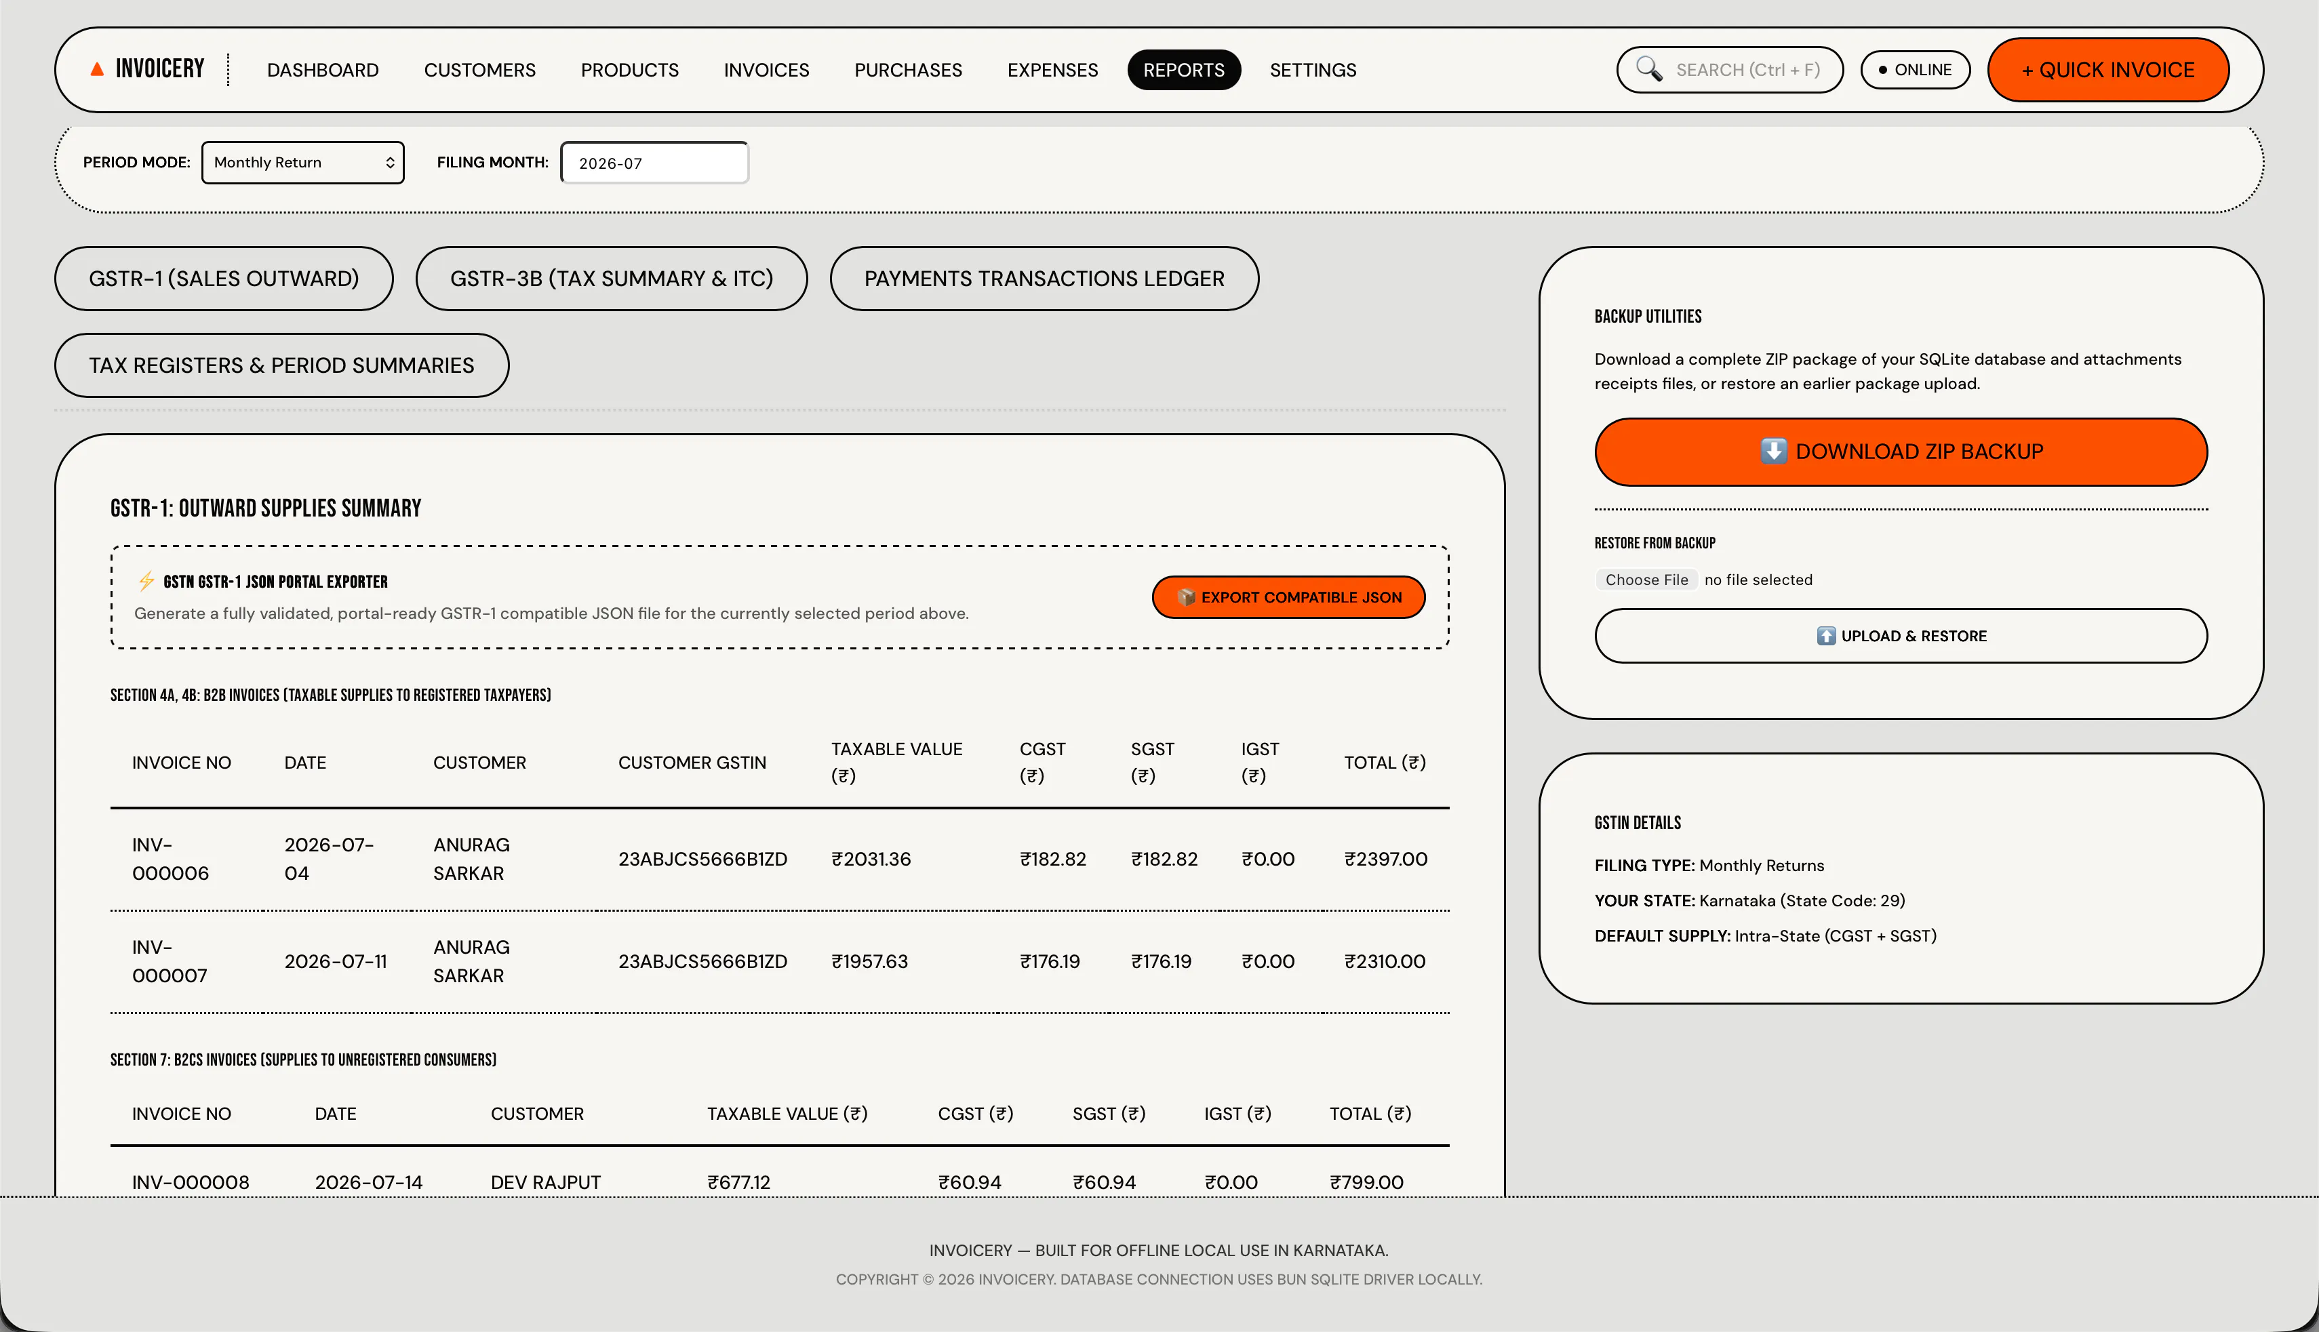The height and width of the screenshot is (1332, 2319).
Task: Click Default Supply: Intra-State line
Action: coord(1765,936)
